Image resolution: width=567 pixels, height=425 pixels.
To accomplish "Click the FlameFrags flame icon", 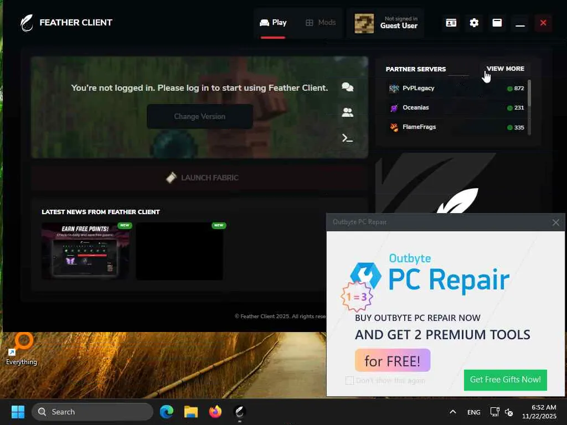I will tap(394, 127).
